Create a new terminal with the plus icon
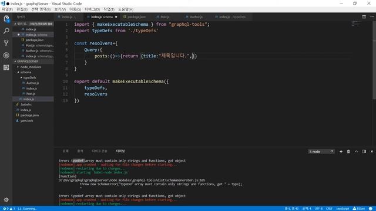This screenshot has width=376, height=211. click(x=341, y=151)
